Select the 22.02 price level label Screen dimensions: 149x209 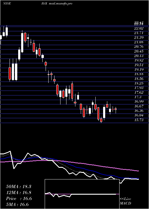click(x=139, y=28)
